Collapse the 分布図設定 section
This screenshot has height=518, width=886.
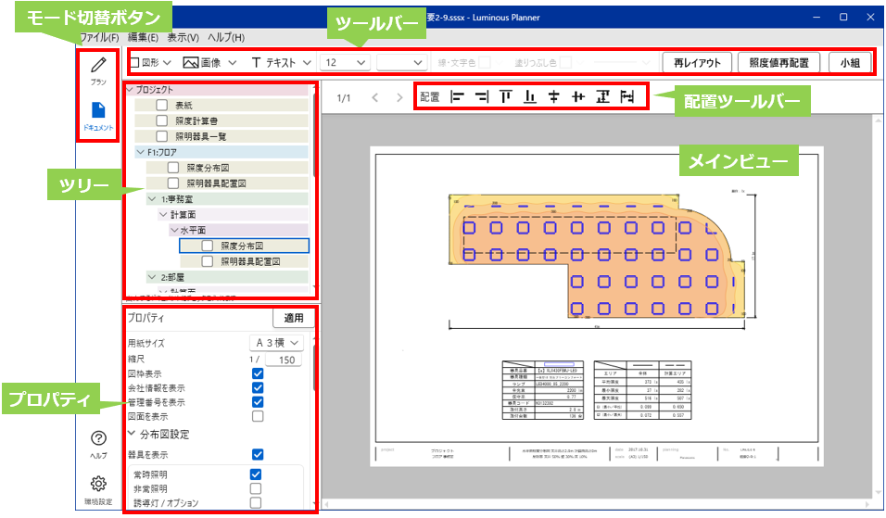coord(133,434)
